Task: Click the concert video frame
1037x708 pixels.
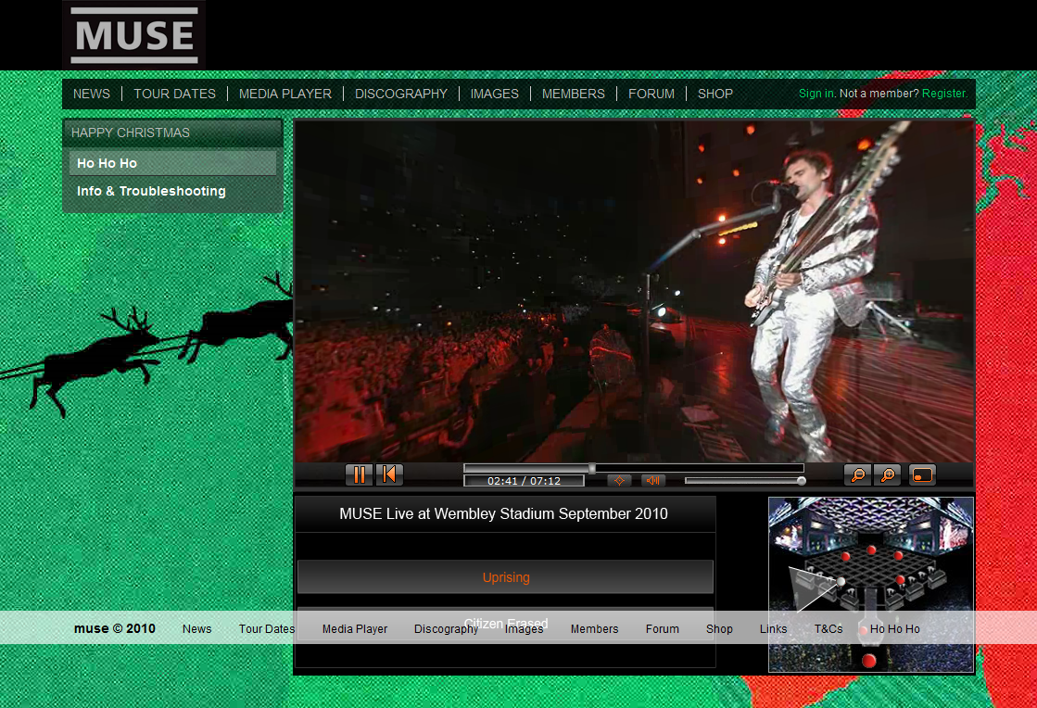Action: pos(634,292)
